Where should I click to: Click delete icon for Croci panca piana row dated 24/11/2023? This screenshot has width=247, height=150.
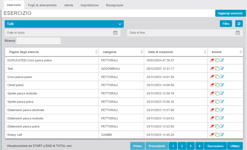[x=212, y=77]
